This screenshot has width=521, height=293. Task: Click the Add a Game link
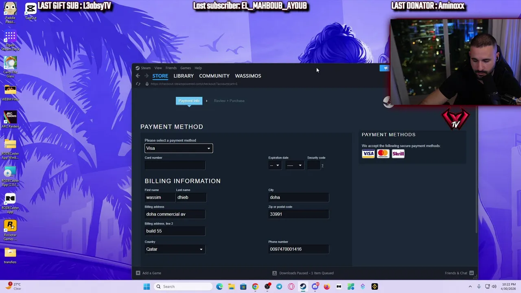(152, 273)
